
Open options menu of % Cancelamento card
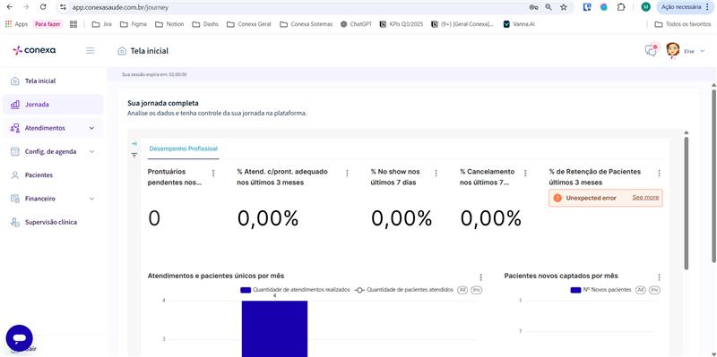click(x=525, y=173)
